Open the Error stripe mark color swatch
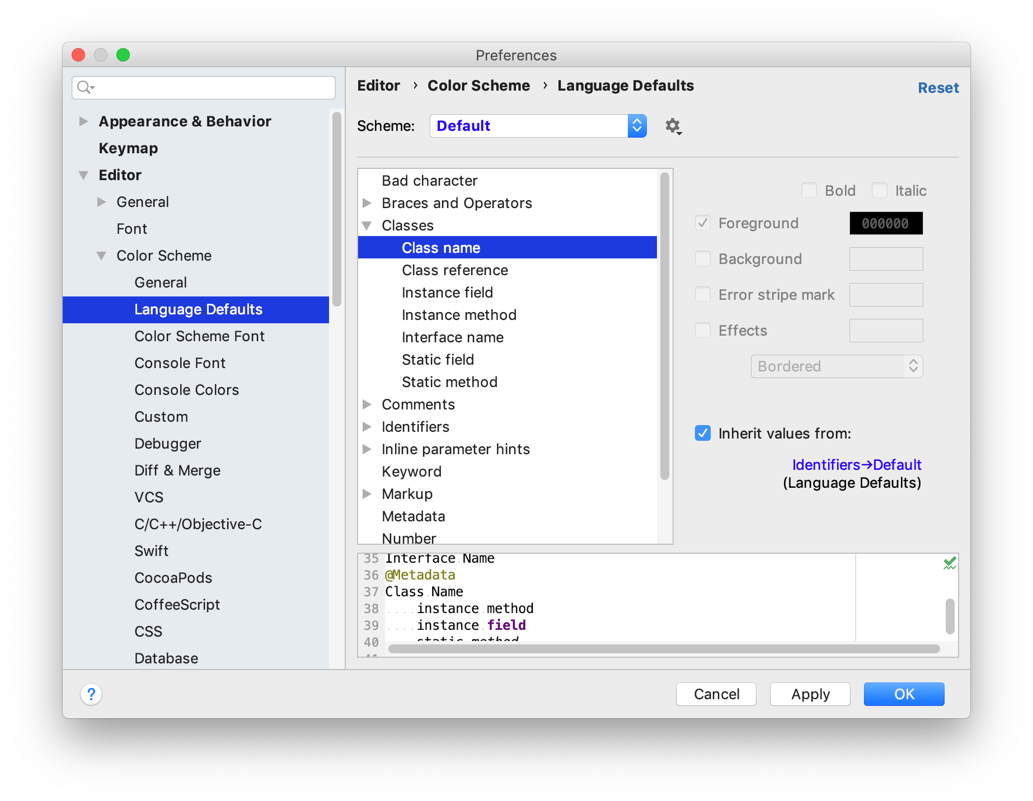The image size is (1033, 801). [886, 295]
